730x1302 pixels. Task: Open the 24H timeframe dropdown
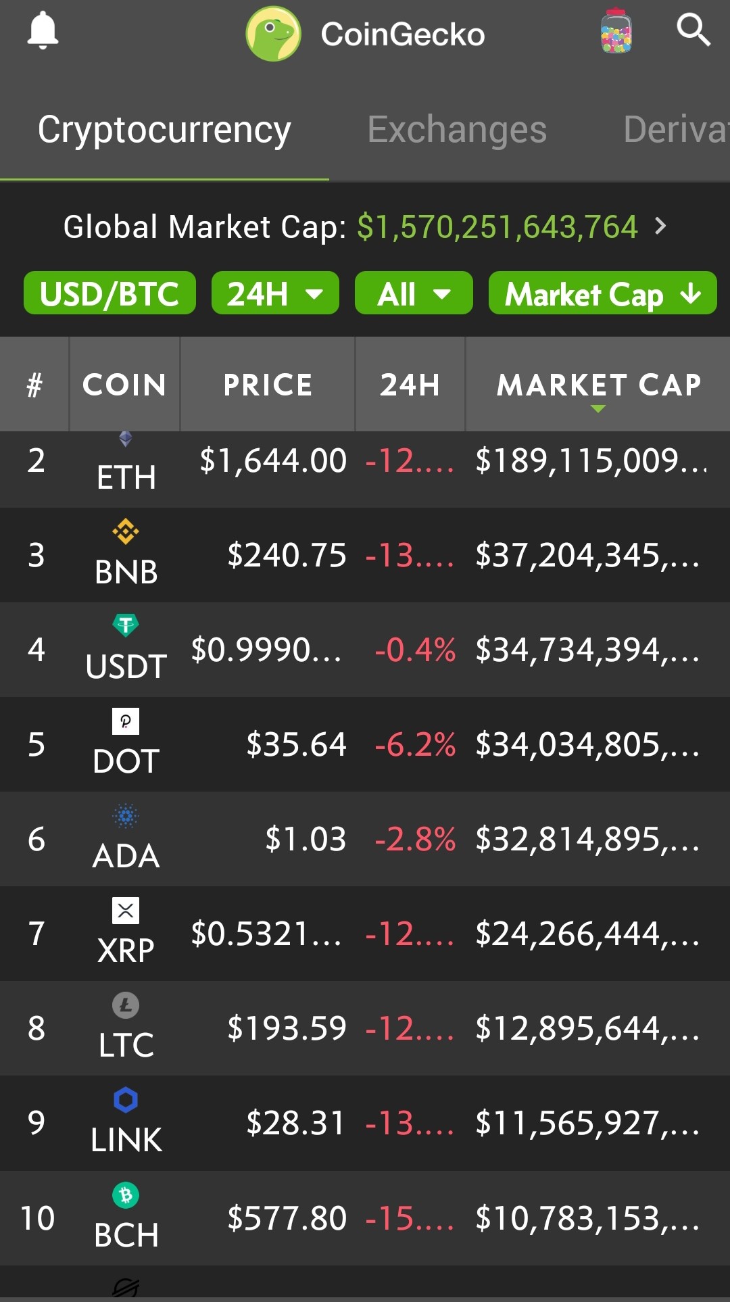point(275,293)
